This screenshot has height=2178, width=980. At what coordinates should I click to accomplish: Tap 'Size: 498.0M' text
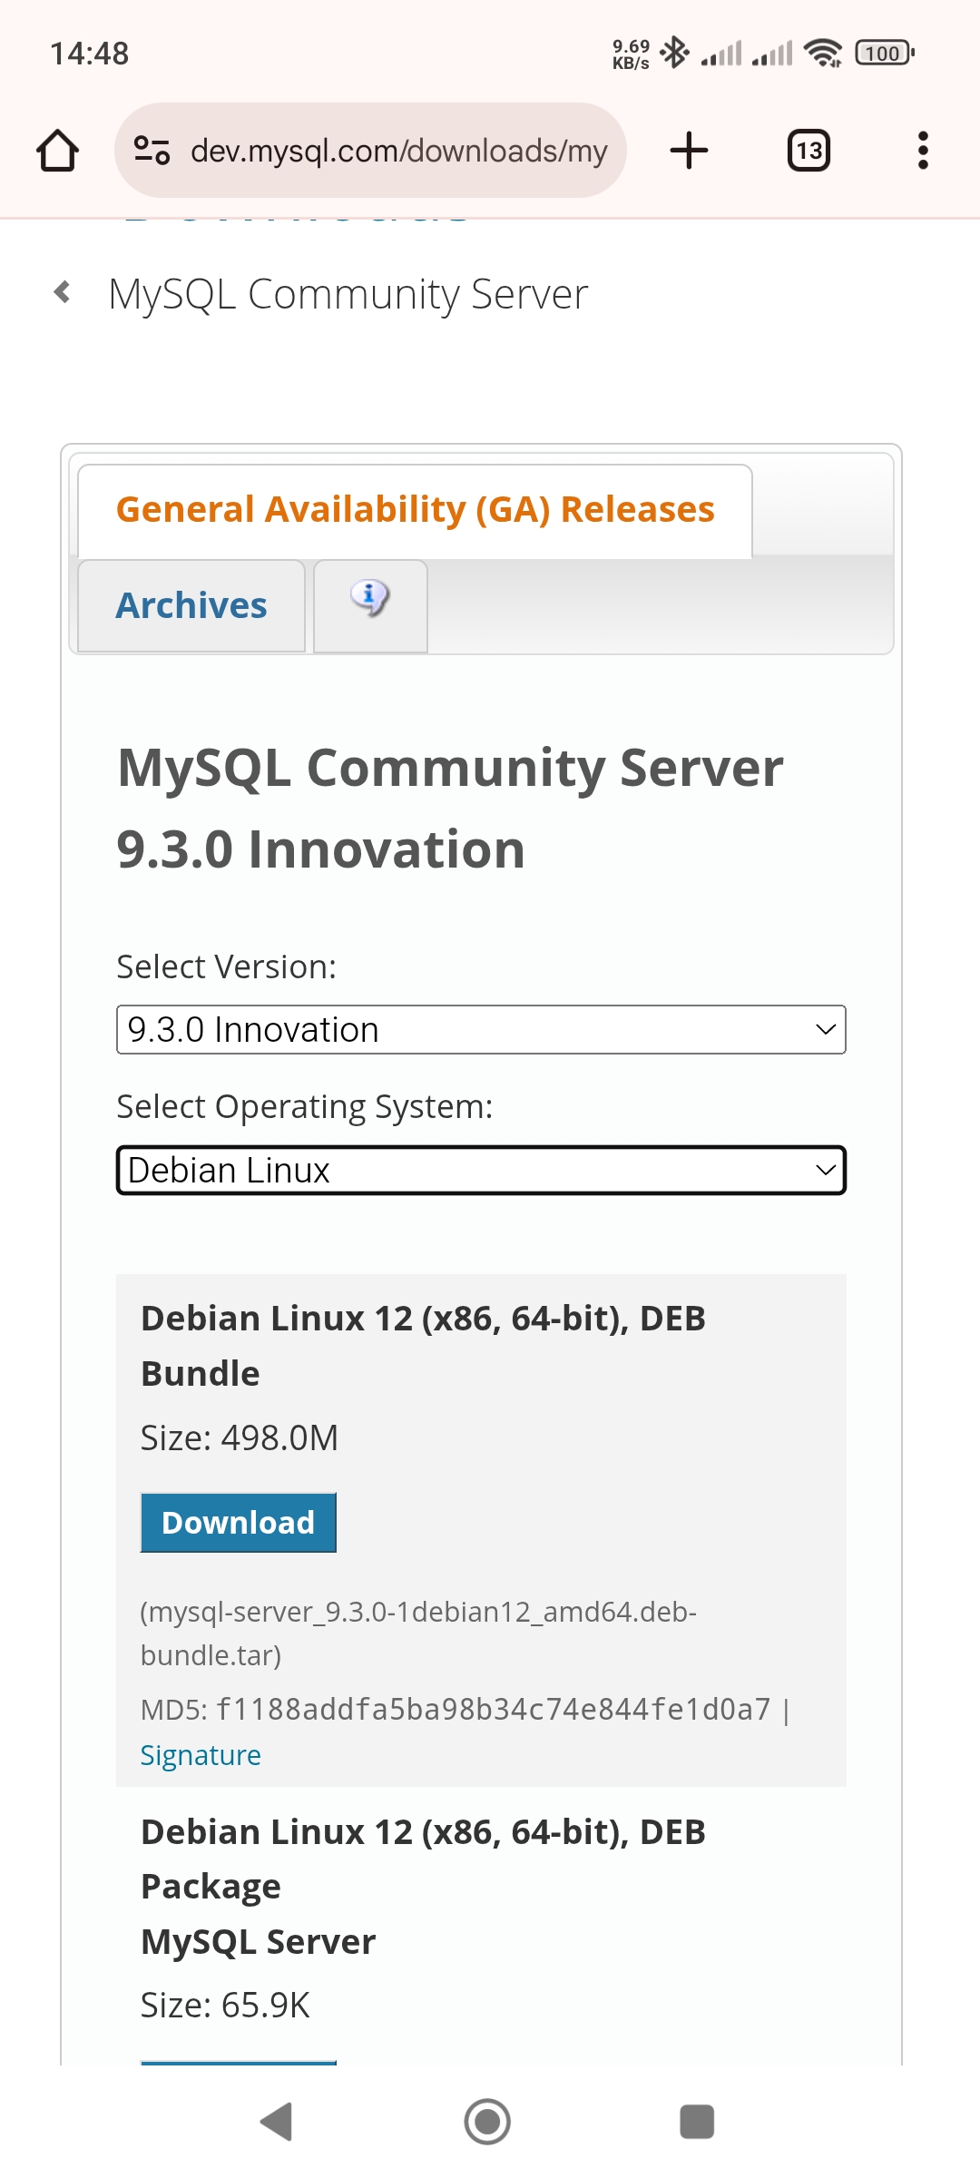click(240, 1437)
